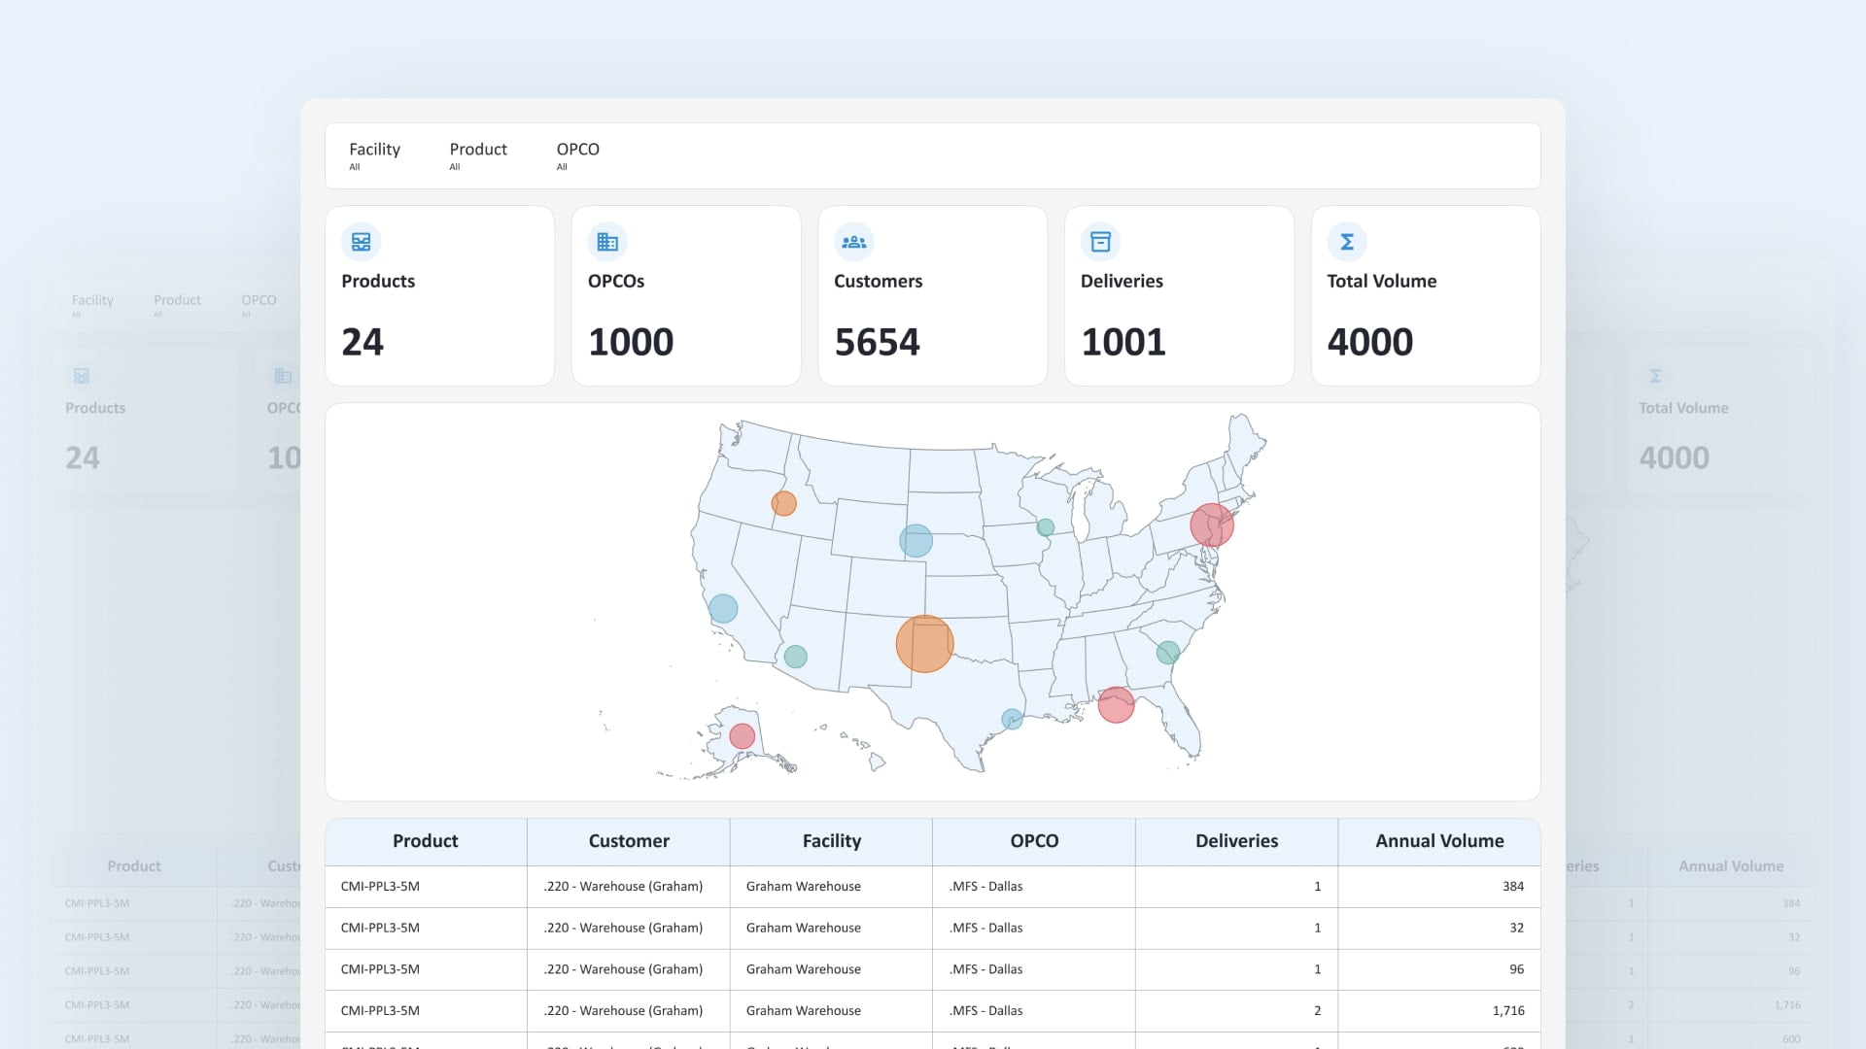Select the green bubble near Wisconsin
1866x1049 pixels.
click(x=1045, y=527)
